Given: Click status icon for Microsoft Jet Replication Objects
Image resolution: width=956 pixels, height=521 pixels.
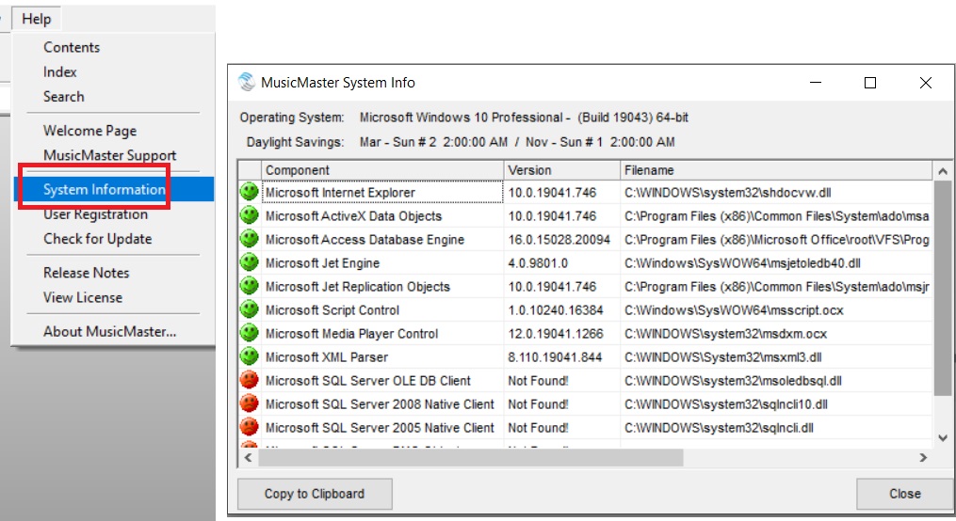Looking at the screenshot, I should (x=249, y=286).
